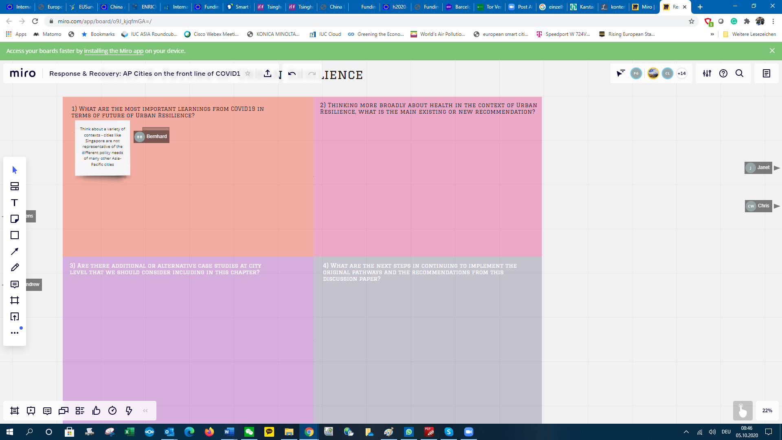Click the 22% zoom level button
The width and height of the screenshot is (782, 440).
click(x=767, y=411)
